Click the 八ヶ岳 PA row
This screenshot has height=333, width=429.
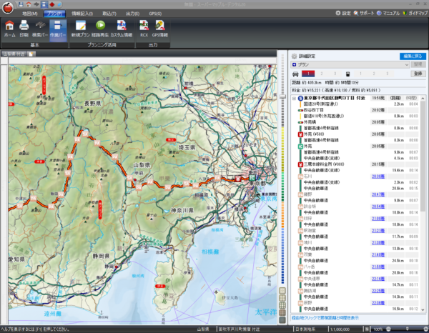tap(358, 267)
